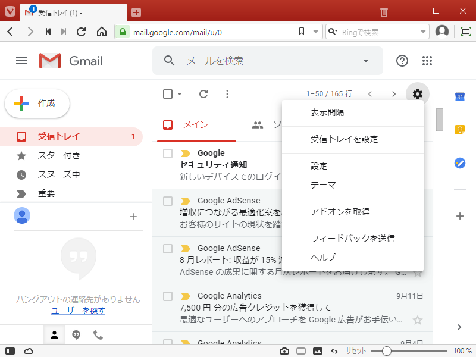Select アドオンを取得 menu item
The height and width of the screenshot is (357, 476).
pos(353,212)
